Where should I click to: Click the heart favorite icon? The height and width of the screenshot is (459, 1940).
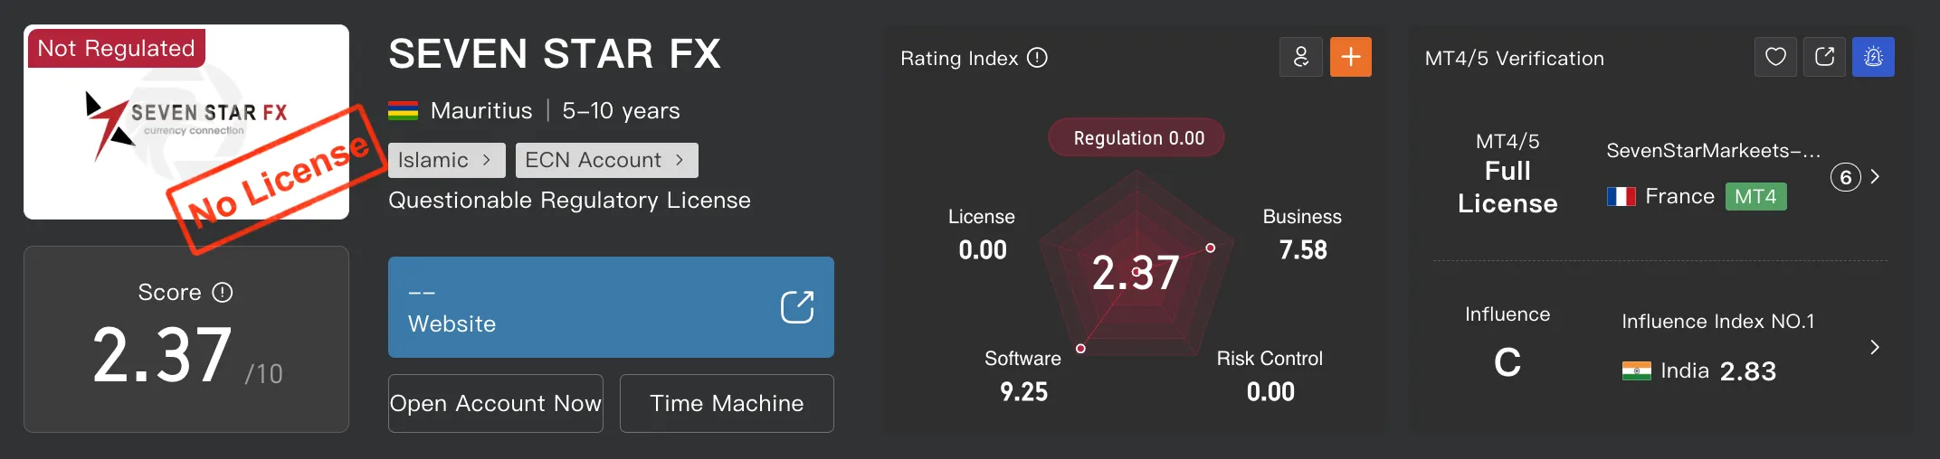click(x=1775, y=57)
